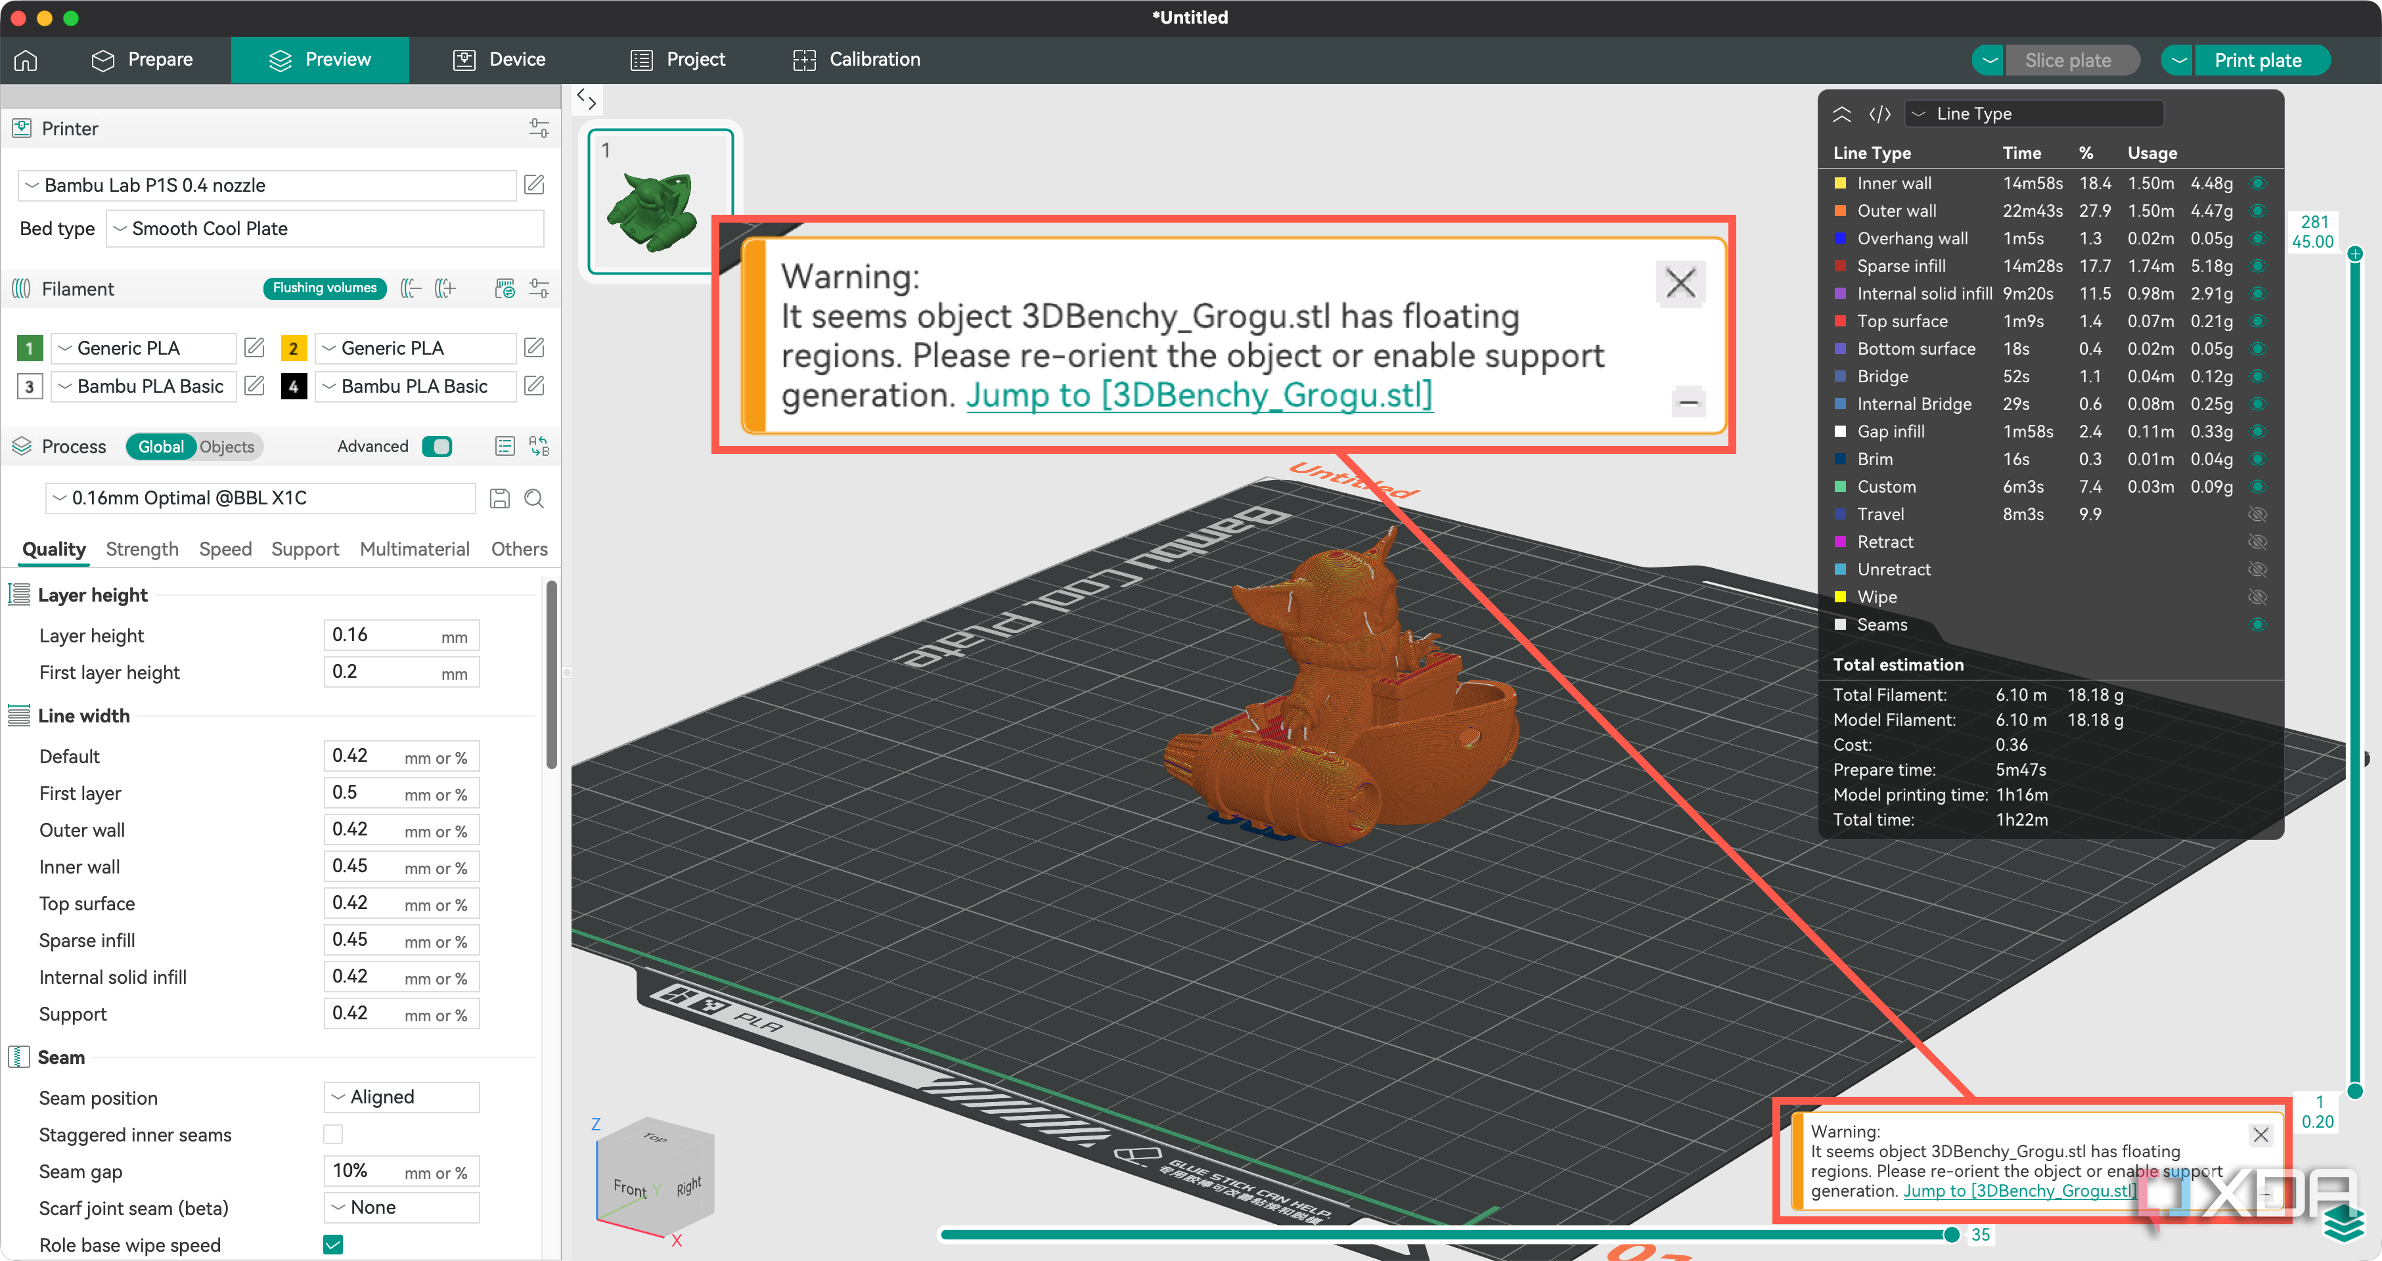Viewport: 2382px width, 1261px height.
Task: Edit filament 4 Bambu PLA Basic preset
Action: (535, 386)
